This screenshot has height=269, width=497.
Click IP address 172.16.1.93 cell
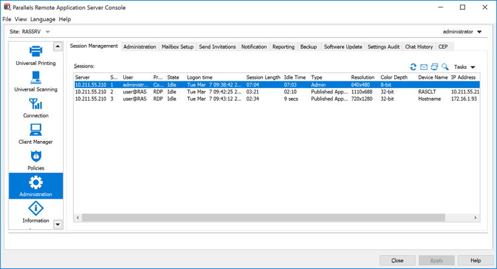click(464, 99)
